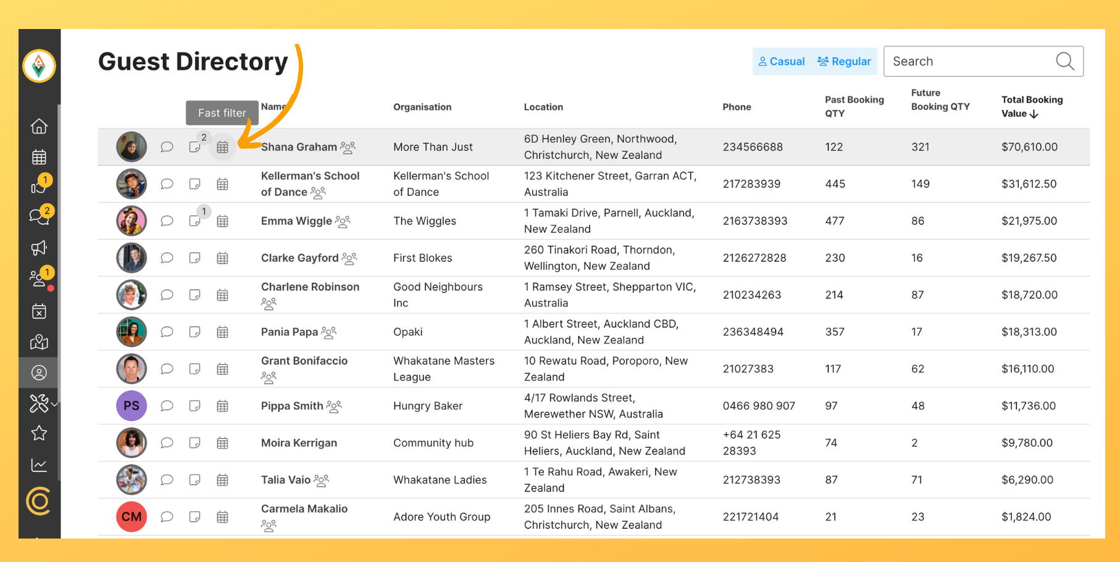Select 'Hungry Baker' organisation cell
The height and width of the screenshot is (562, 1120).
click(x=428, y=406)
